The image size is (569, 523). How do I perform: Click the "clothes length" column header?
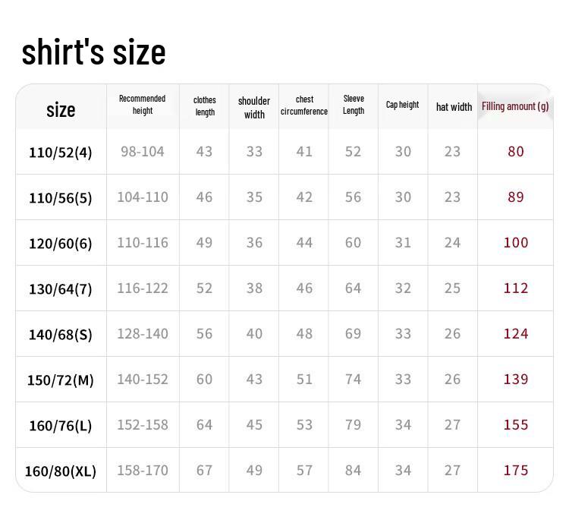click(205, 106)
